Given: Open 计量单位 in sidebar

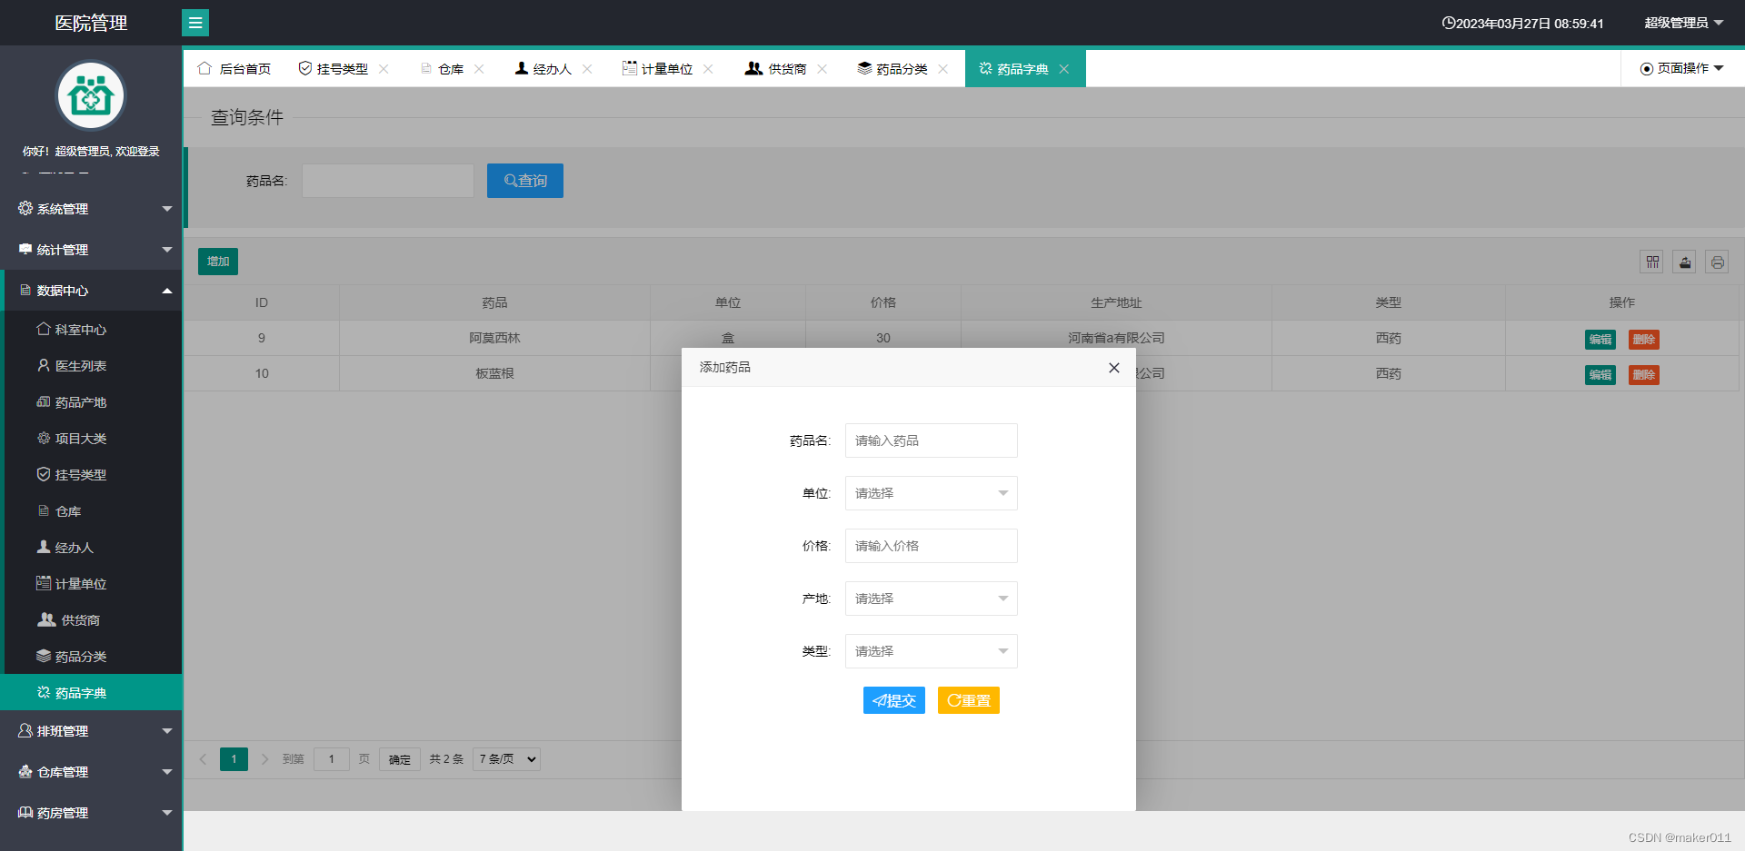Looking at the screenshot, I should pos(93,584).
